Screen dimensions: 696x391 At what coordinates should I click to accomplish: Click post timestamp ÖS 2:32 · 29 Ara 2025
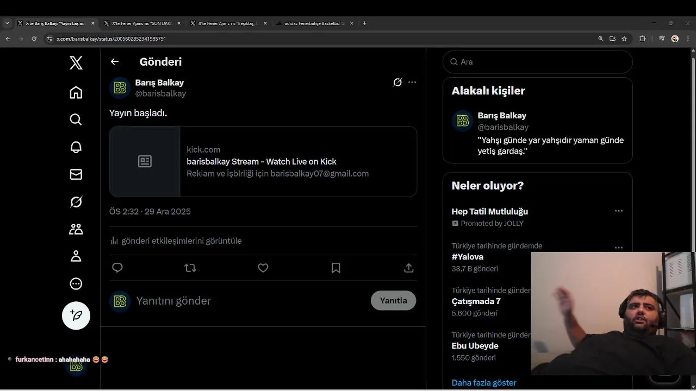tap(150, 211)
